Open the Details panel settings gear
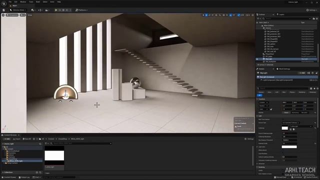This screenshot has height=180, width=320. [x=317, y=88]
